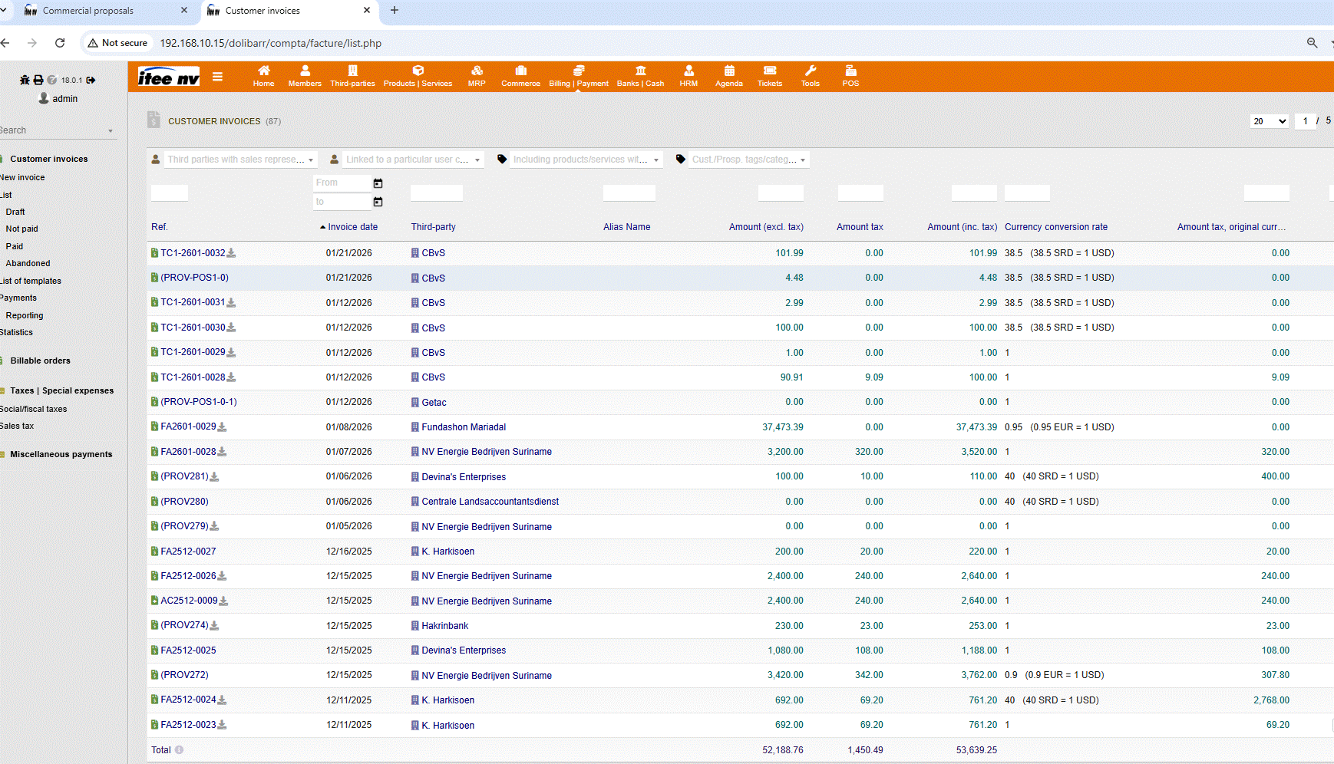This screenshot has height=764, width=1334.
Task: Open the From date calendar picker
Action: (378, 183)
